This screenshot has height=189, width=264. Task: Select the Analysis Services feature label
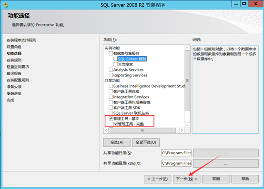pyautogui.click(x=128, y=70)
